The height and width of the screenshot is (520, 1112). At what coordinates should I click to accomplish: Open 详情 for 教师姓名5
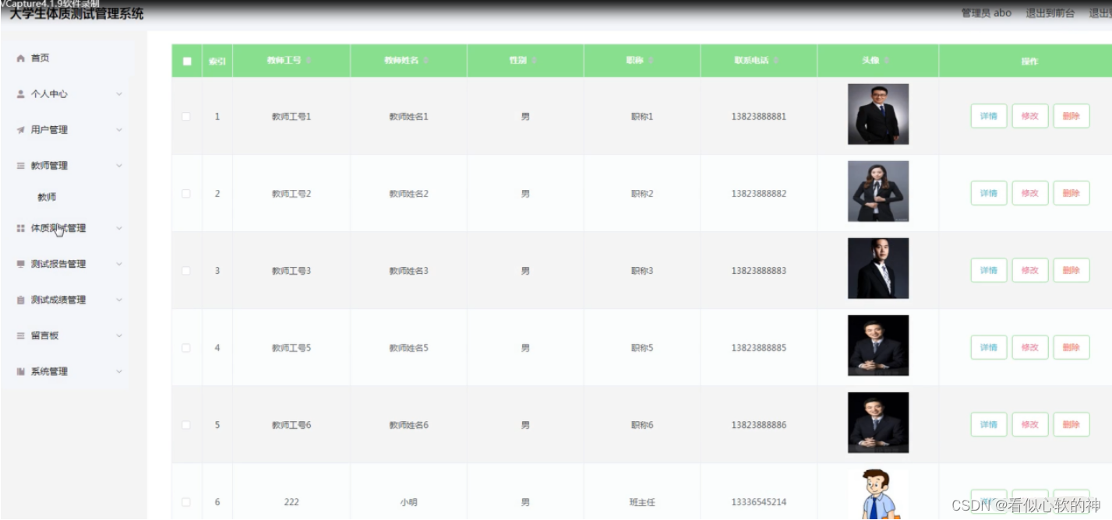tap(989, 347)
